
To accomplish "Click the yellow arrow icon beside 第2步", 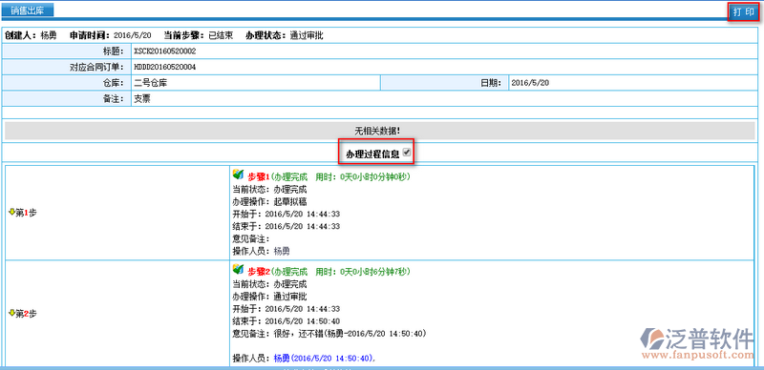I will (12, 313).
